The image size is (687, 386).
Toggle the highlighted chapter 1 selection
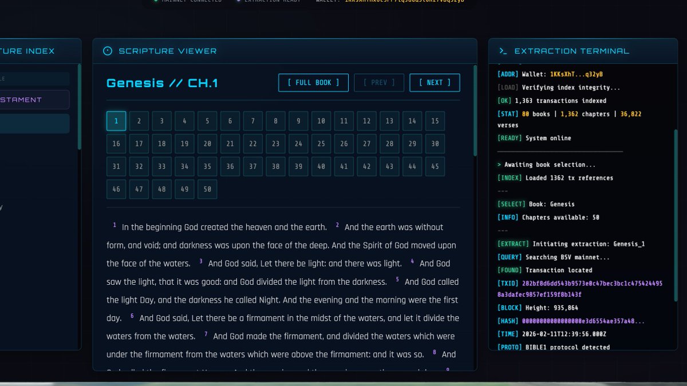116,121
